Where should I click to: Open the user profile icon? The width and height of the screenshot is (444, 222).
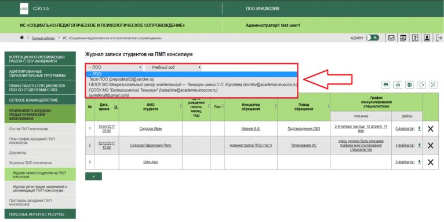(x=427, y=38)
